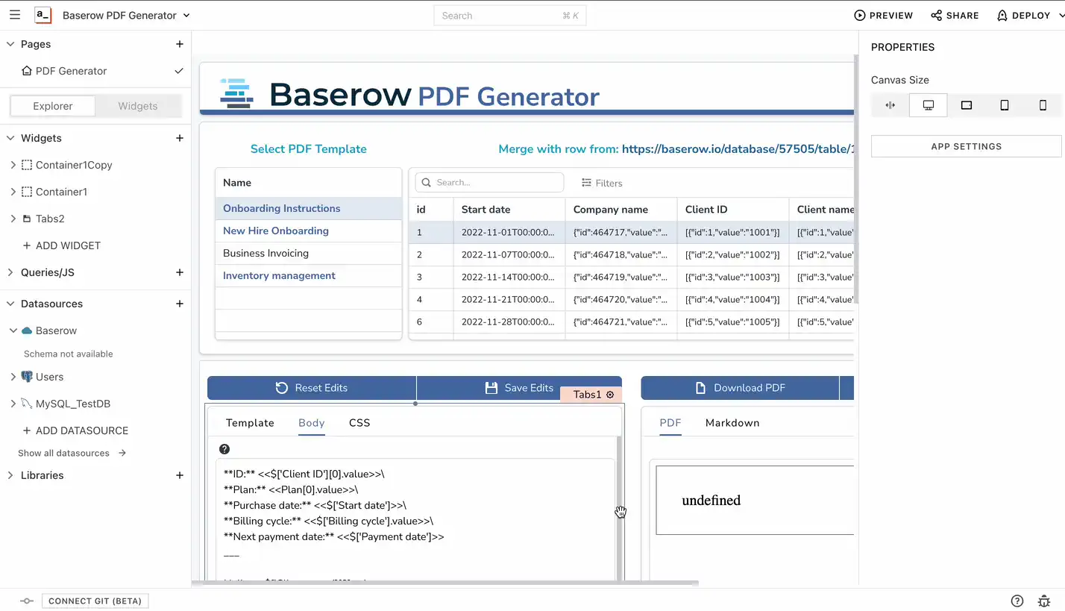Close the Tabs1 selection badge
The image size is (1065, 611).
coord(610,394)
